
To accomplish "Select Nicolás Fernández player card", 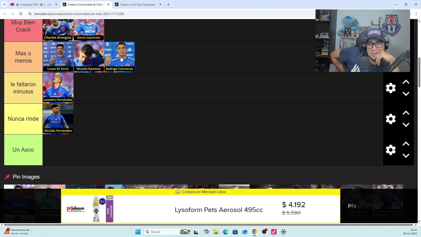I will click(58, 119).
